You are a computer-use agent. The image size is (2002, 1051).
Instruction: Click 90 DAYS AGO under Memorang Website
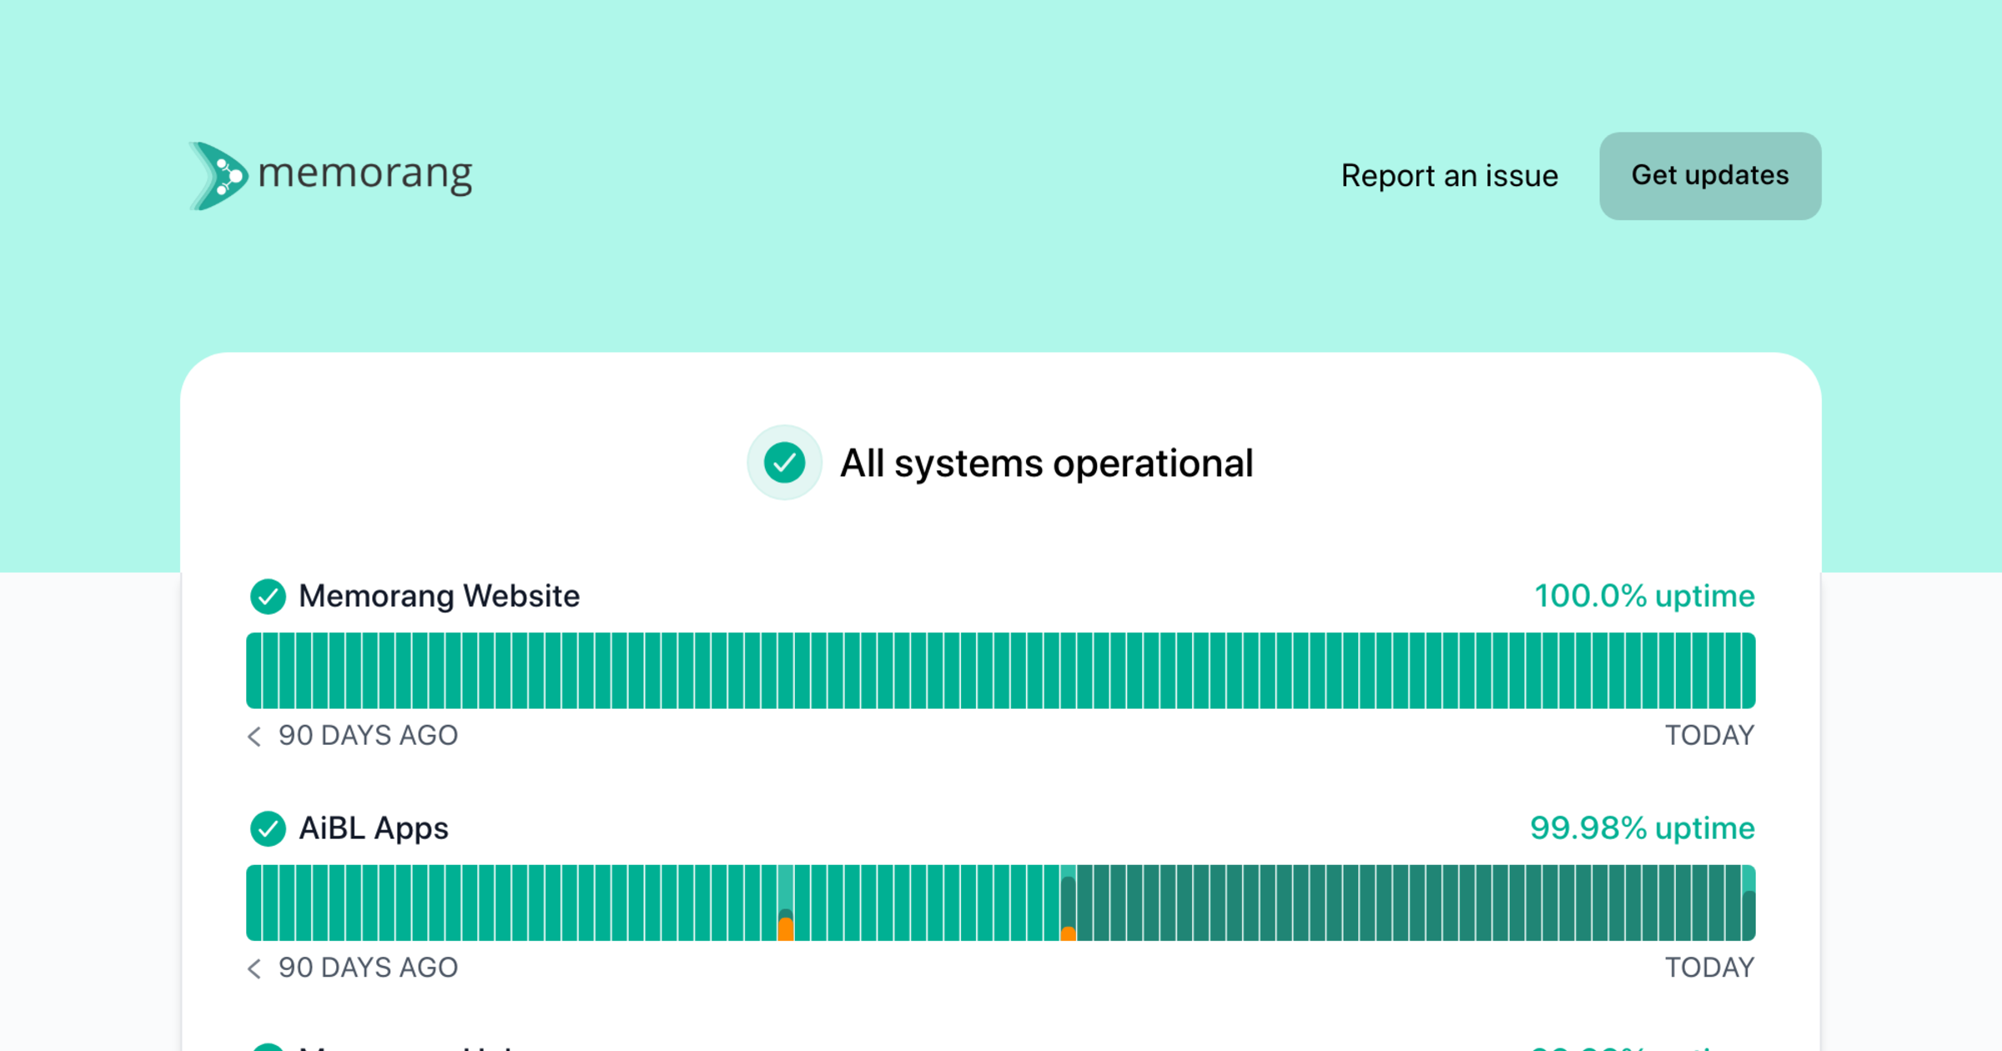point(368,736)
